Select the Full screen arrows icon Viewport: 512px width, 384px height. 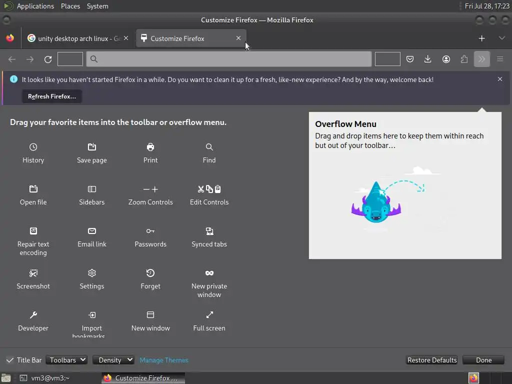pos(209,315)
